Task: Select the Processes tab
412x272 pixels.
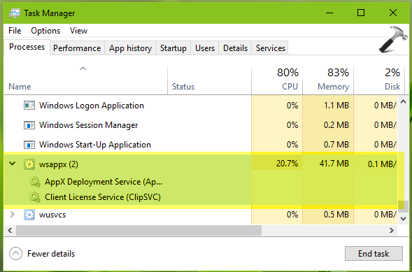Action: (27, 47)
